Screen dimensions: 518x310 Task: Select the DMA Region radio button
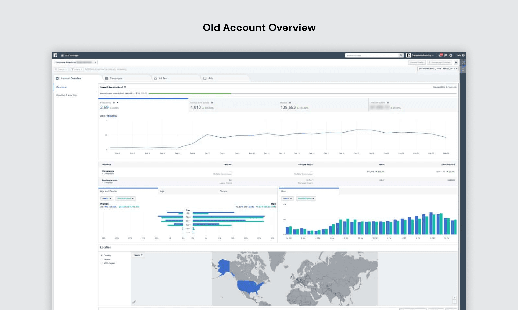click(102, 263)
